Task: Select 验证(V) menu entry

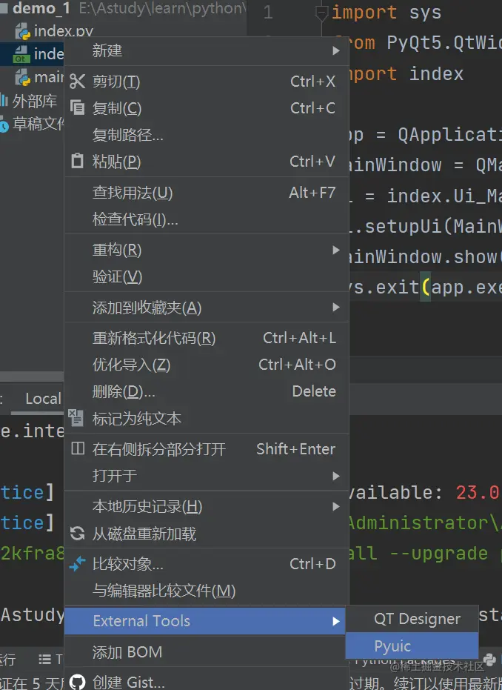Action: coord(206,276)
